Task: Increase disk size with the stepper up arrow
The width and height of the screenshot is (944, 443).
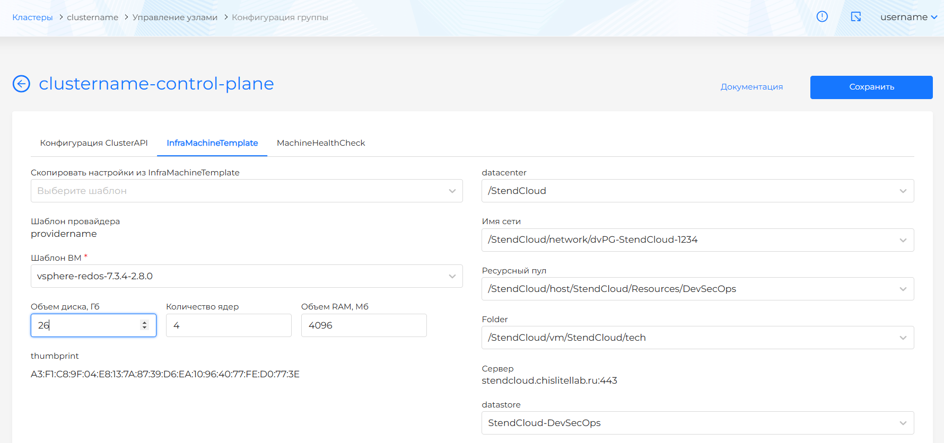Action: click(144, 323)
